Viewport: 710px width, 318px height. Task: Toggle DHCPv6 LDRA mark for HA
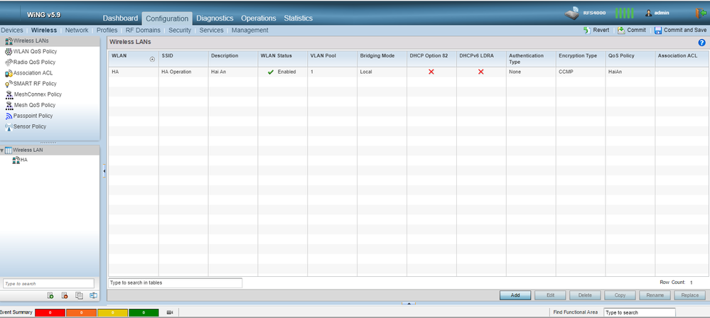(480, 72)
